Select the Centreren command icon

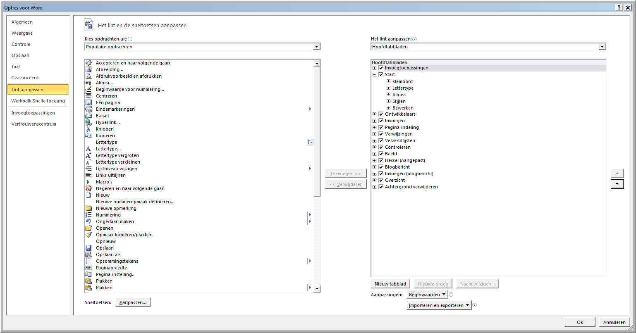click(88, 96)
